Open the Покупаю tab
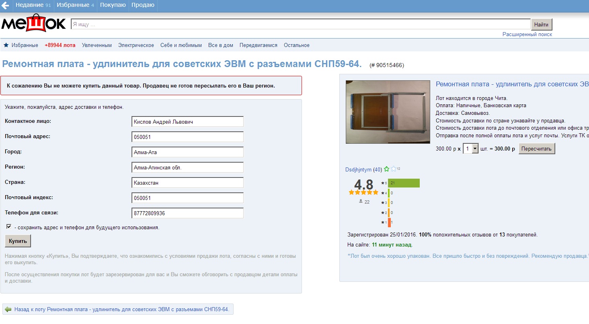 [113, 5]
